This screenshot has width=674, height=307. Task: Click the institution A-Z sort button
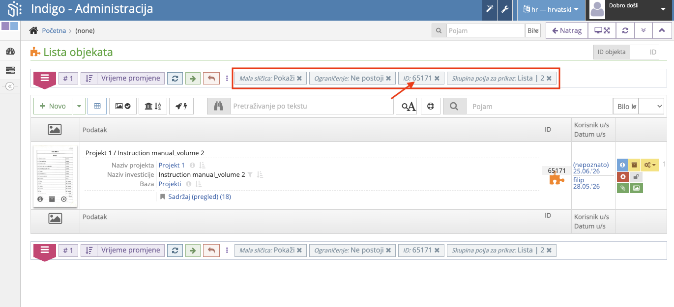pyautogui.click(x=153, y=106)
